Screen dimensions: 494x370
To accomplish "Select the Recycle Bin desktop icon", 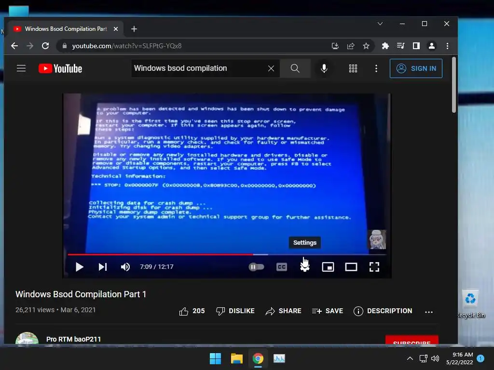I will pyautogui.click(x=471, y=304).
